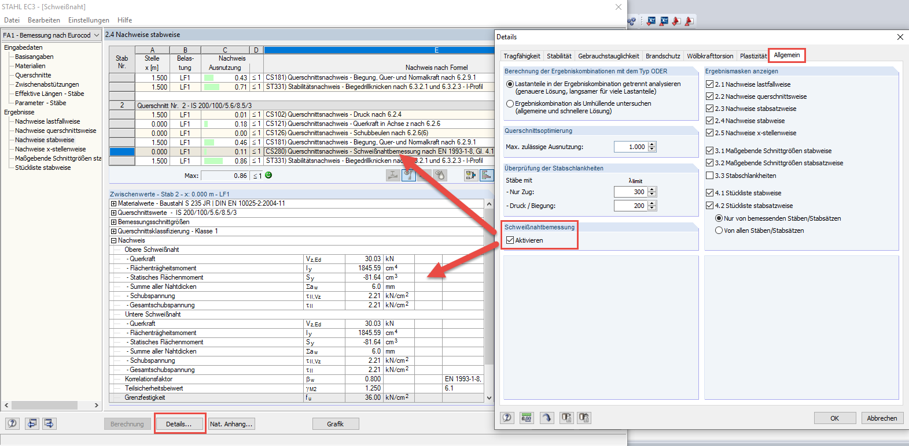The width and height of the screenshot is (909, 446).
Task: Select Nachweise stabweise in navigator tree
Action: click(x=45, y=140)
